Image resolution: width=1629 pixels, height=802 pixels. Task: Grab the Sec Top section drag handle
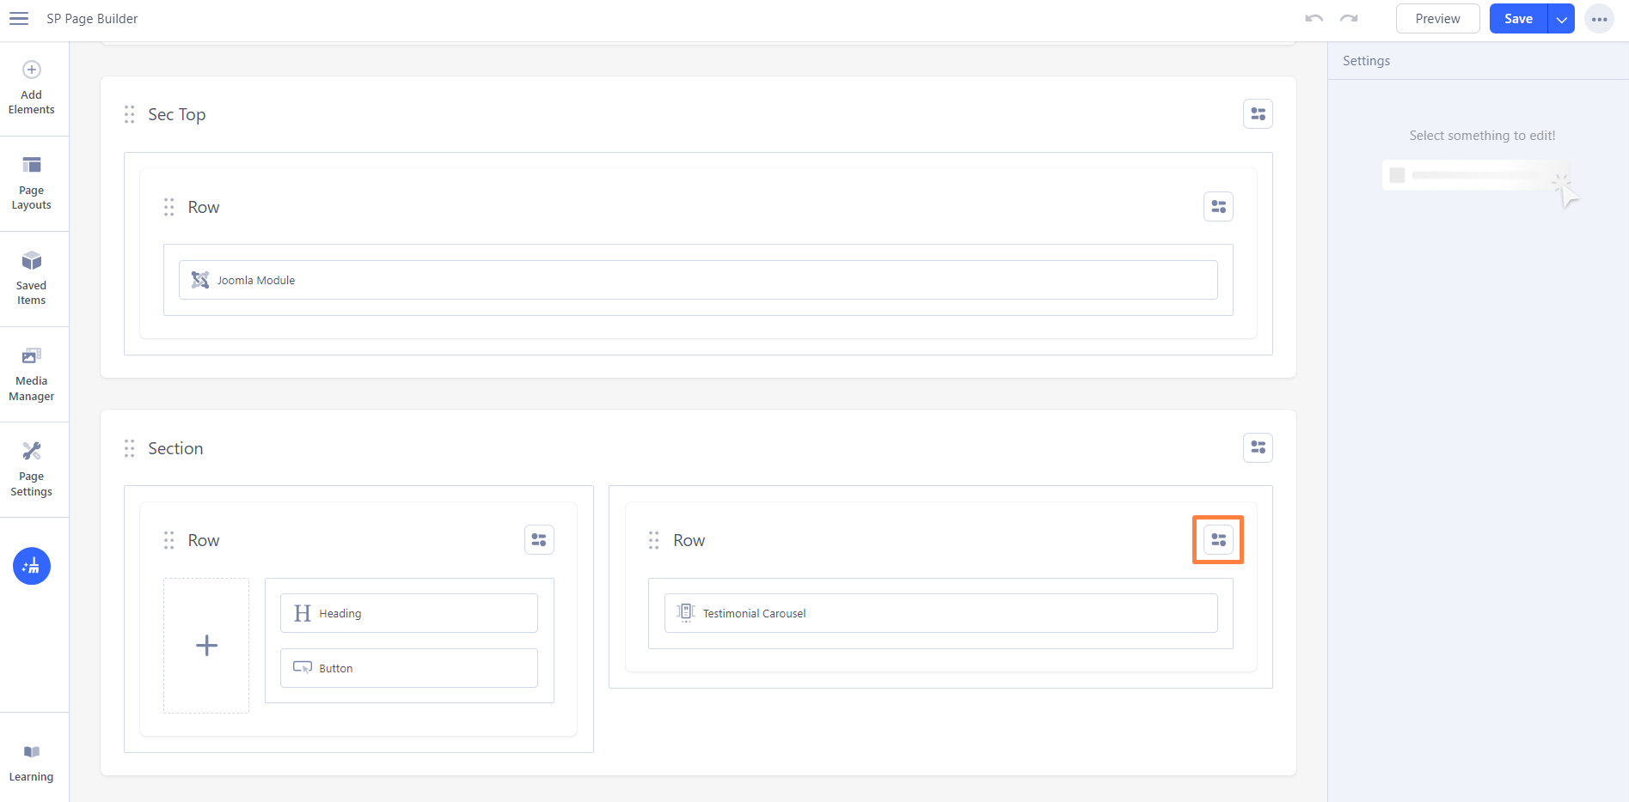pos(129,114)
